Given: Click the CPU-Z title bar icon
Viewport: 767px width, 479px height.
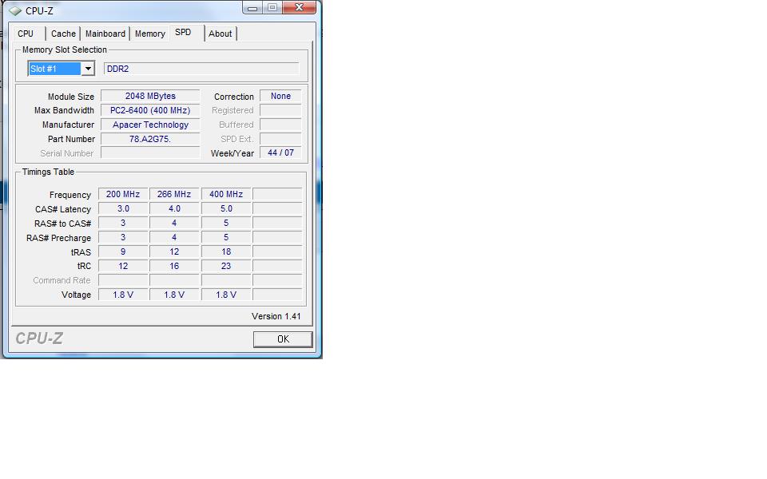Looking at the screenshot, I should point(15,10).
